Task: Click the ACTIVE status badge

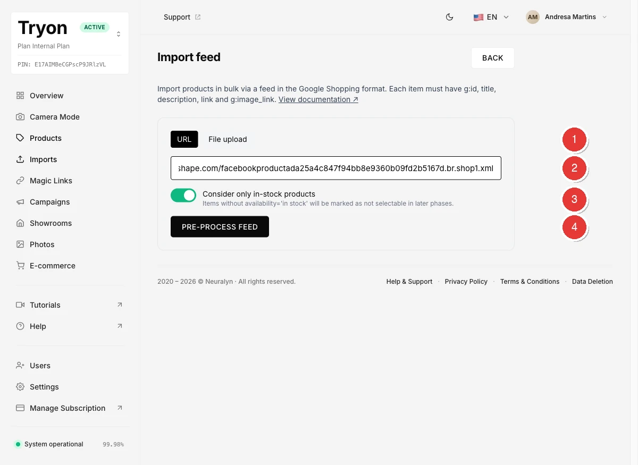Action: point(95,27)
